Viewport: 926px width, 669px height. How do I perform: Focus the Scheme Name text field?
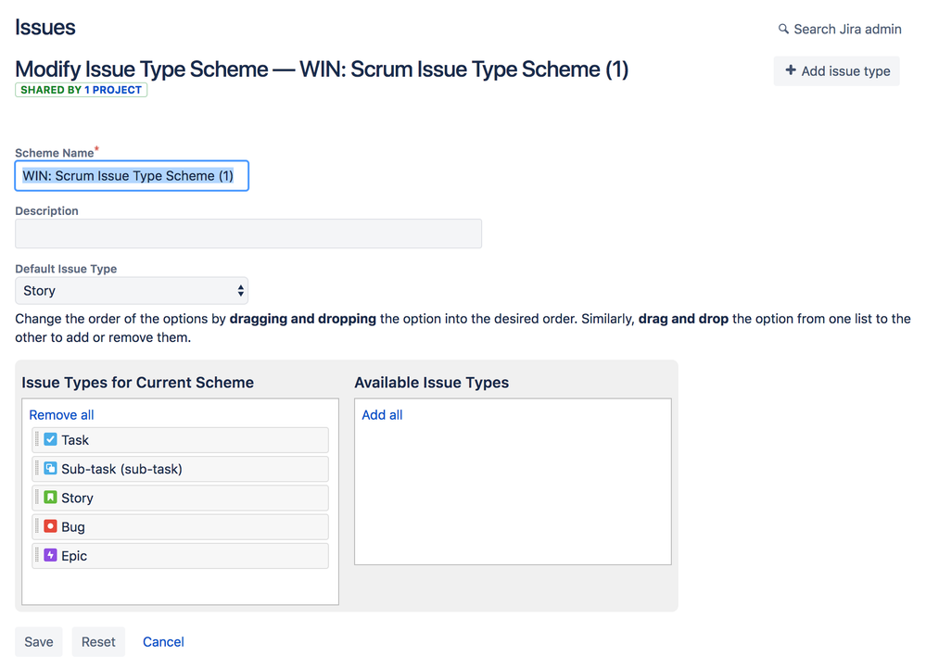coord(132,176)
